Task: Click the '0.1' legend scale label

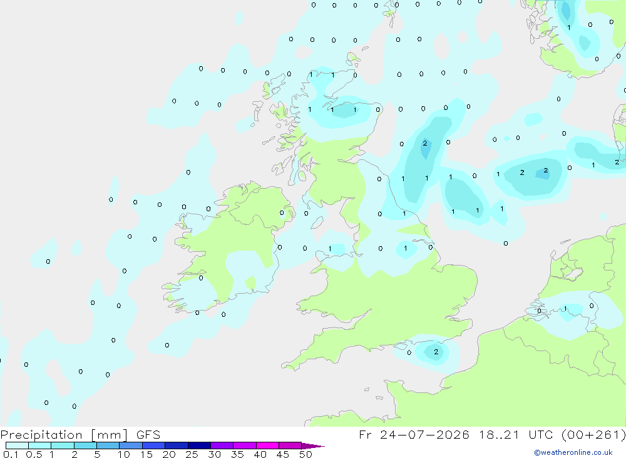Action: click(11, 454)
